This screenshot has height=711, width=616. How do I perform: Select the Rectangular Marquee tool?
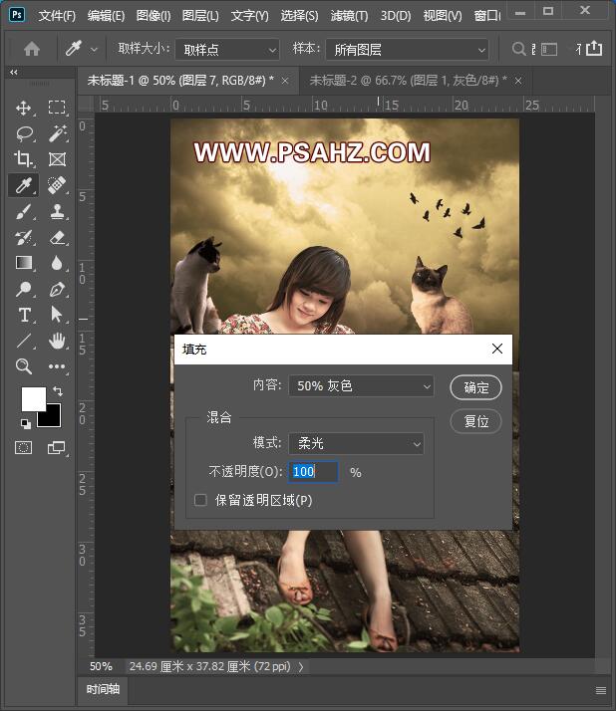tap(57, 108)
